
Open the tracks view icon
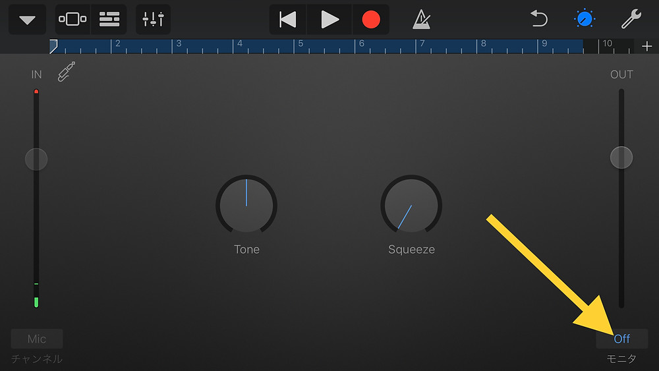[109, 19]
